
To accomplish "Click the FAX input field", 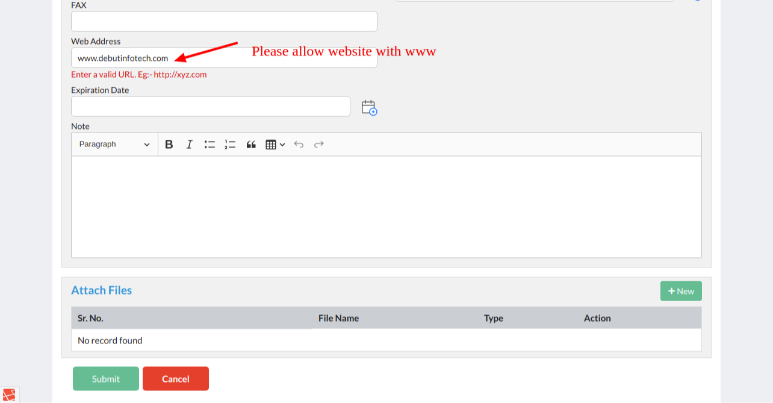I will point(224,21).
